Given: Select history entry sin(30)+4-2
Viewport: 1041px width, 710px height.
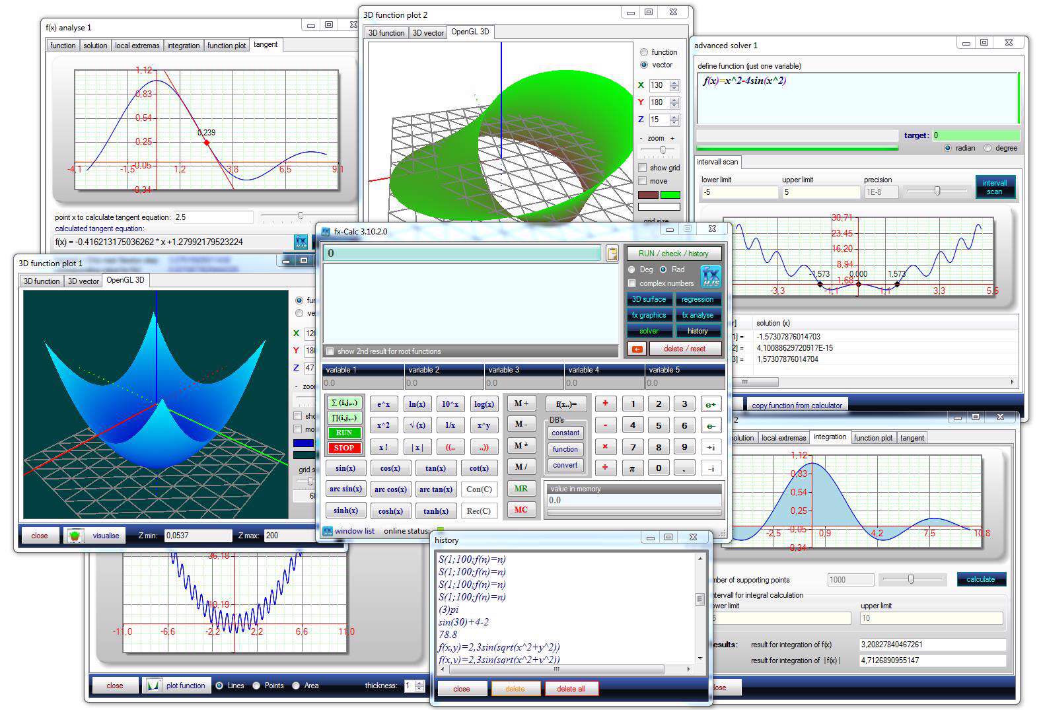Looking at the screenshot, I should 464,622.
